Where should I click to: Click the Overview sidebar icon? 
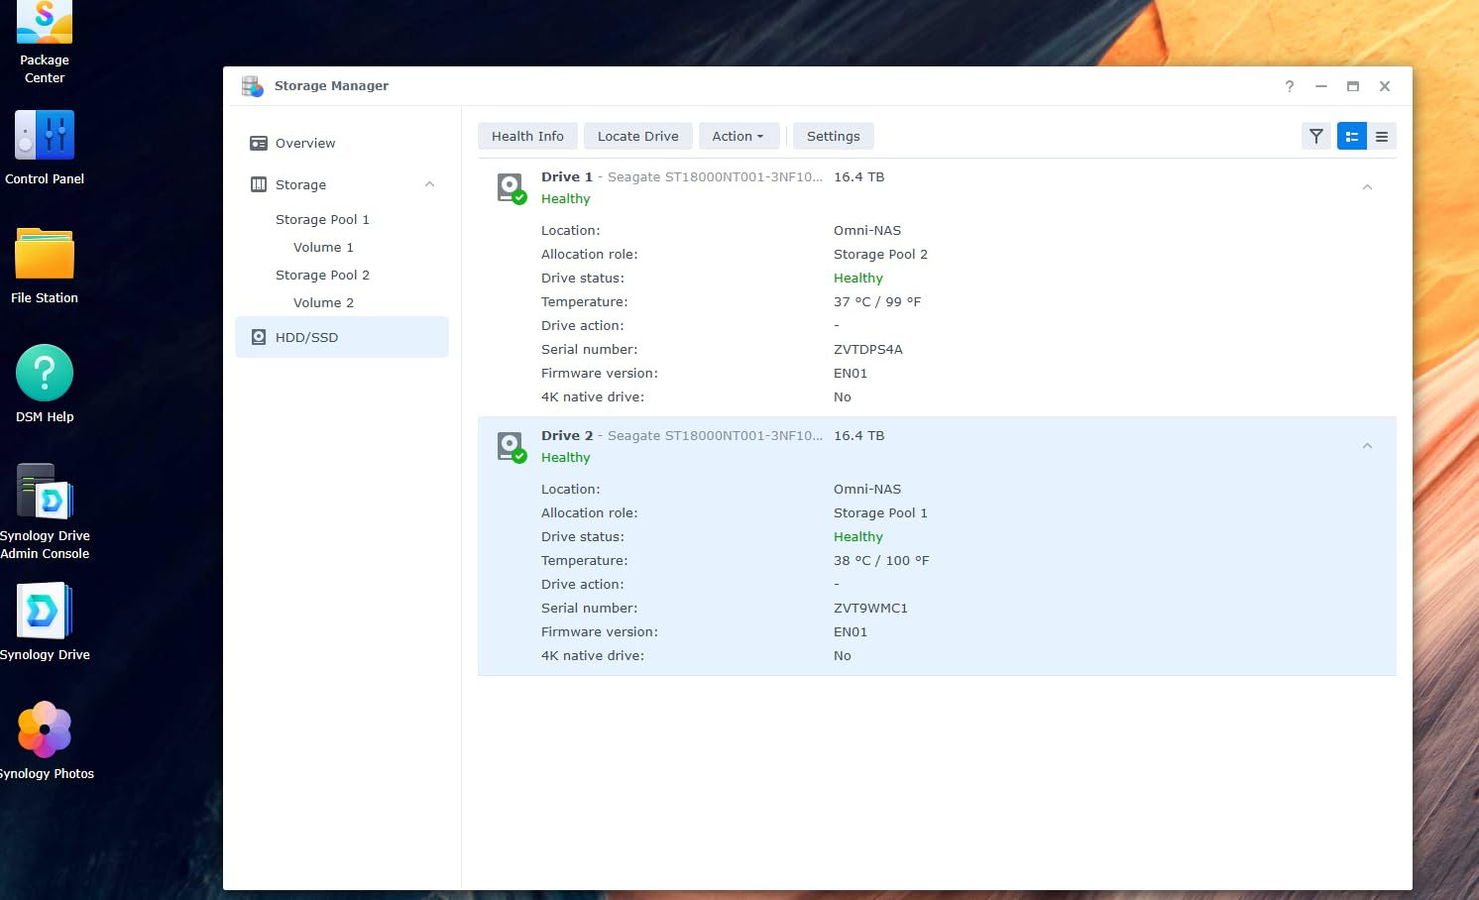pos(259,143)
